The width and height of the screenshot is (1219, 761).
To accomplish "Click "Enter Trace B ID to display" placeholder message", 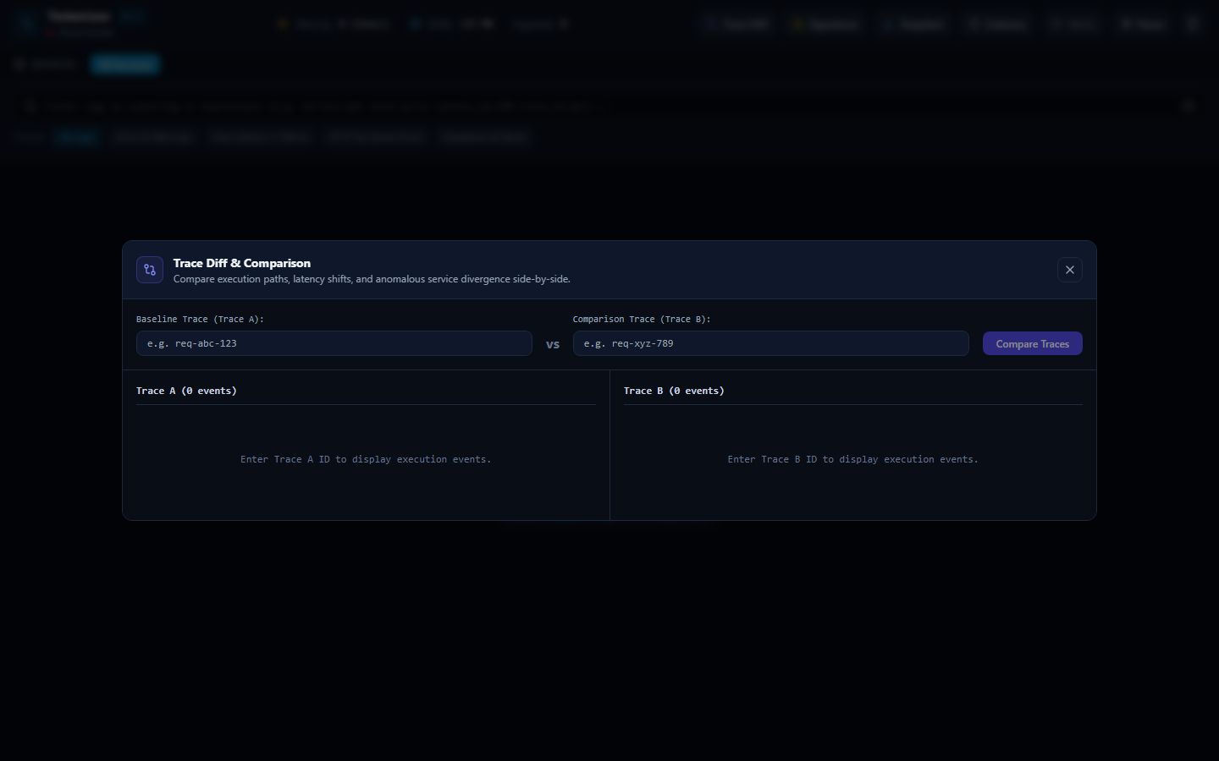I will [853, 459].
